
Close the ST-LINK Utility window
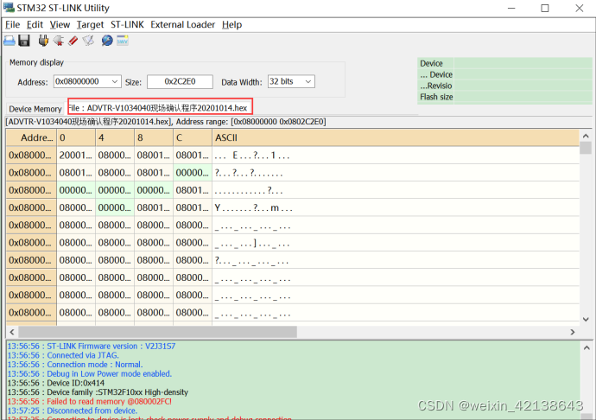pos(579,8)
